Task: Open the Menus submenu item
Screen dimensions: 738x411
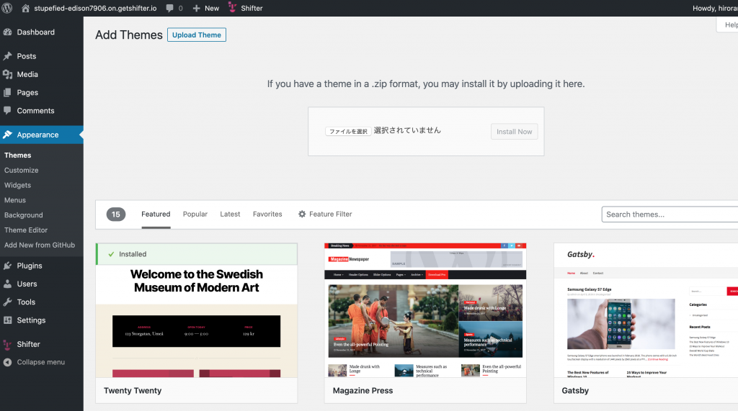Action: tap(15, 200)
